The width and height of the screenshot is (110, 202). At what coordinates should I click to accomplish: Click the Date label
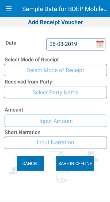[11, 43]
